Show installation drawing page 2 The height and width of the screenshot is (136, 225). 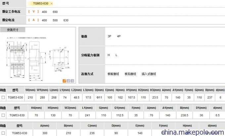(x=68, y=81)
